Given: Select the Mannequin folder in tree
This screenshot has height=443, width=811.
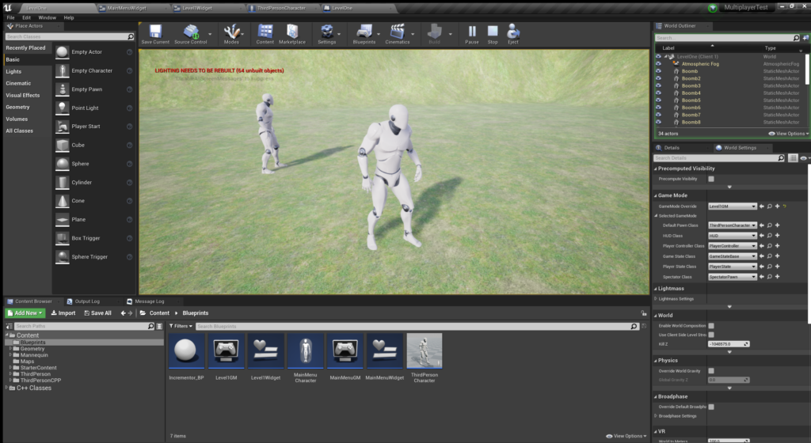Looking at the screenshot, I should click(x=34, y=355).
